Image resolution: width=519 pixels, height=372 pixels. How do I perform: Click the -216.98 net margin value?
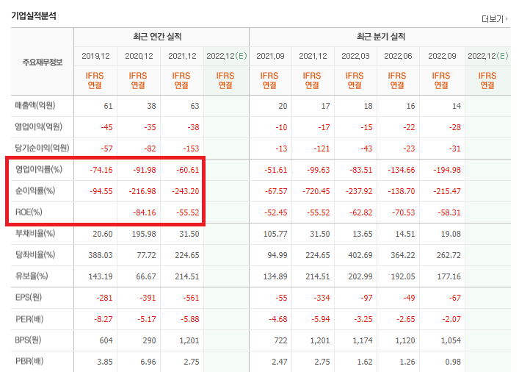[x=142, y=191]
